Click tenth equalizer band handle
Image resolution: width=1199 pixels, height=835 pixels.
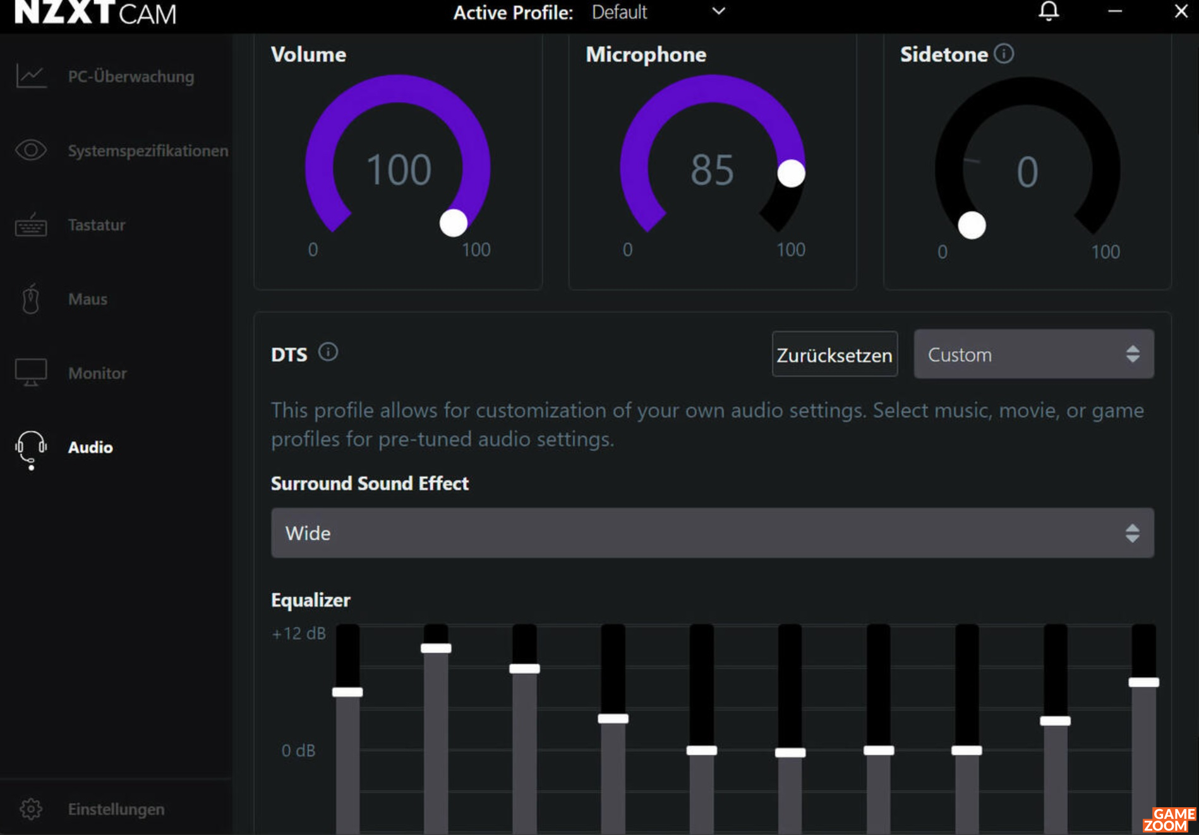point(1144,682)
